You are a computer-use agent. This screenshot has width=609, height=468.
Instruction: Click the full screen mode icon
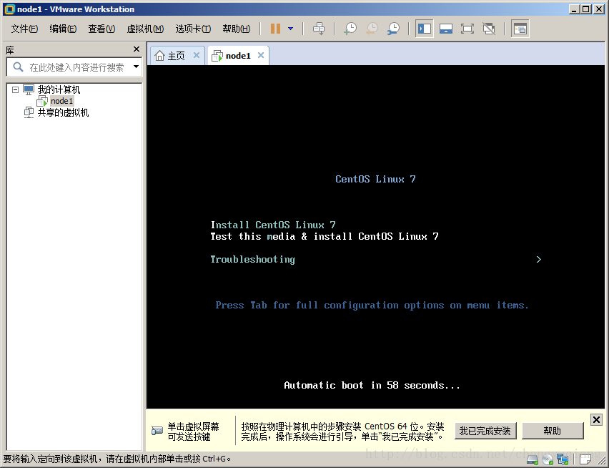point(467,29)
